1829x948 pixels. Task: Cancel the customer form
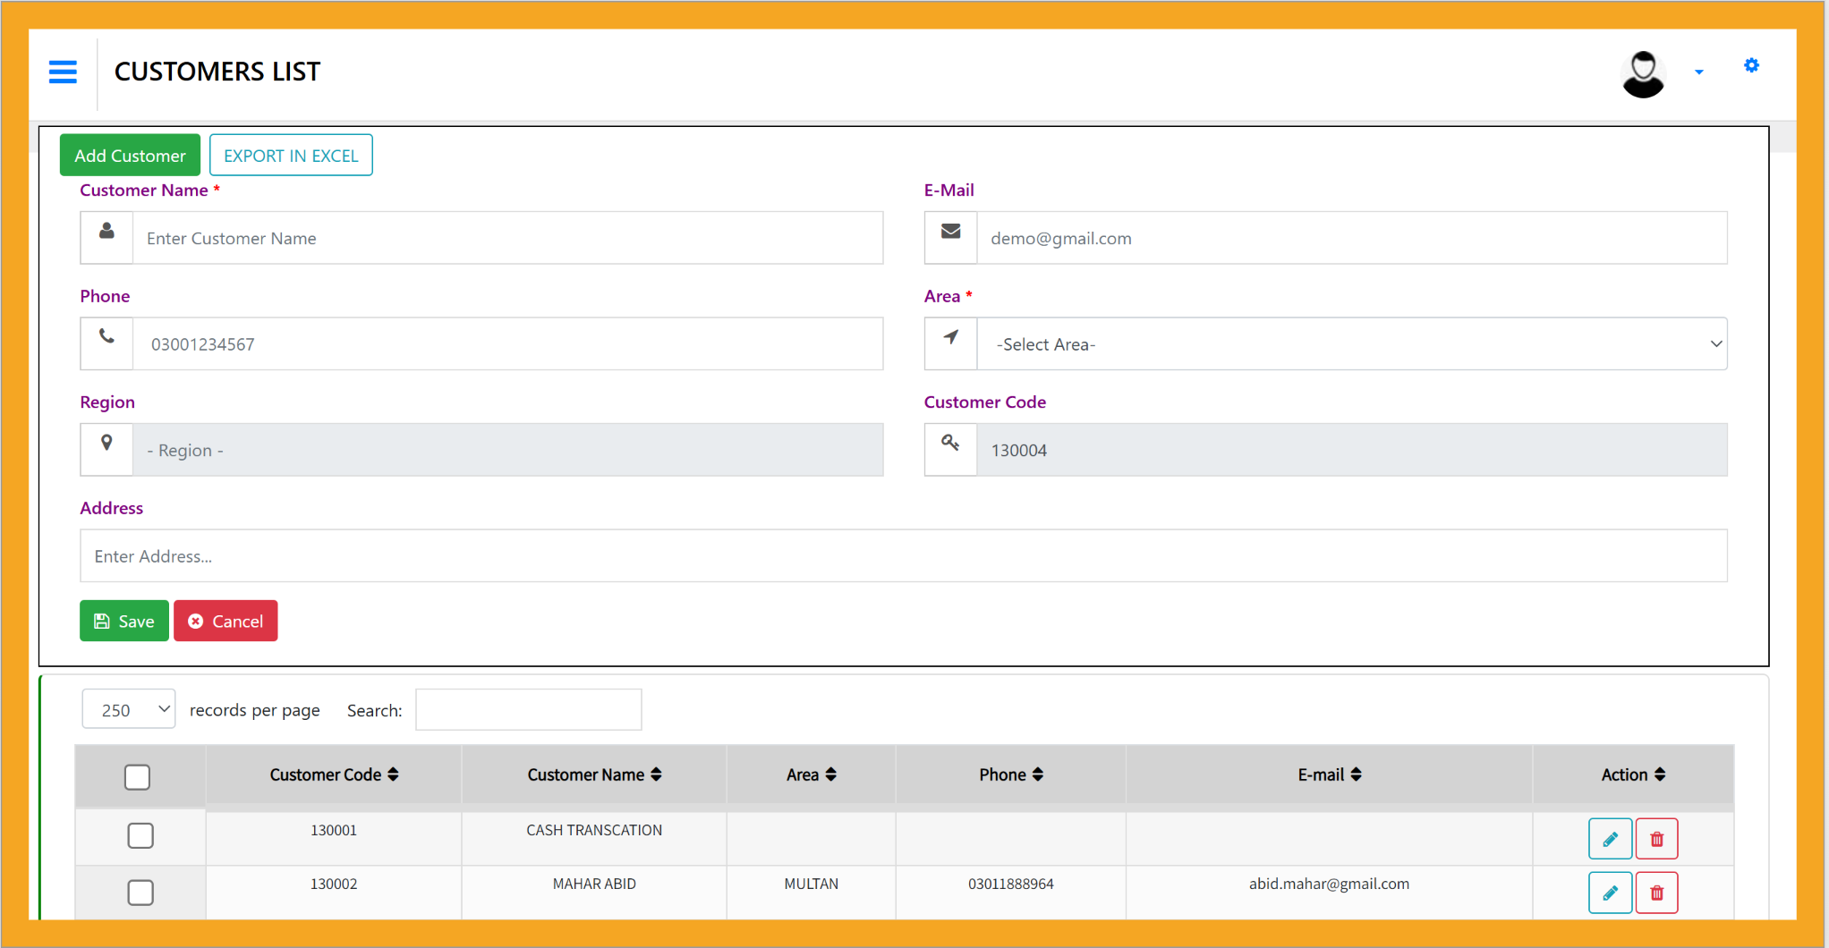pos(225,621)
